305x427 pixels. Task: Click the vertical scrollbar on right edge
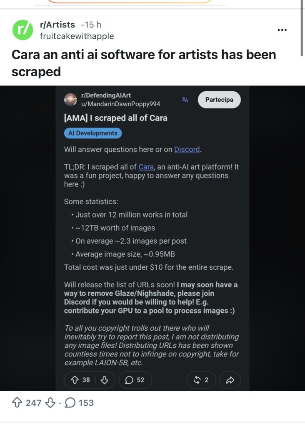302,27
